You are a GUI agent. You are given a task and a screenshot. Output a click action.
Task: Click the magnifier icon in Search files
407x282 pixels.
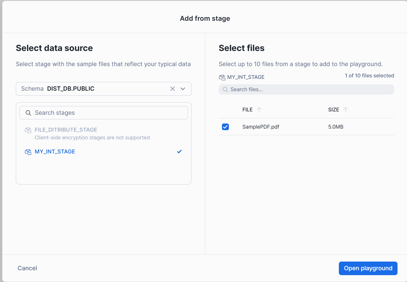tap(225, 90)
